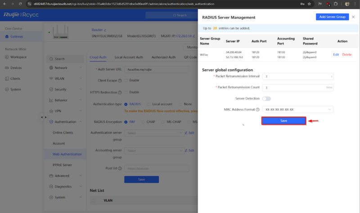Reload the browser page
The image size is (360, 213).
[20, 4]
